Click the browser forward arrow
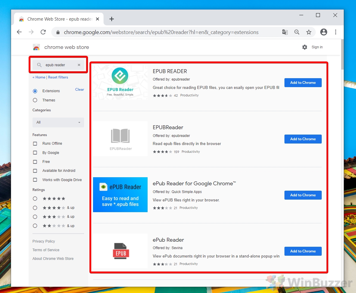 coord(31,32)
